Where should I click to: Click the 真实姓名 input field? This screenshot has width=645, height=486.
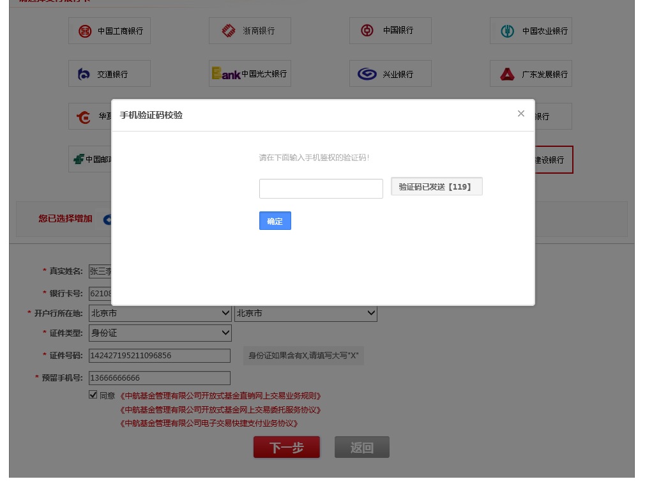[100, 271]
